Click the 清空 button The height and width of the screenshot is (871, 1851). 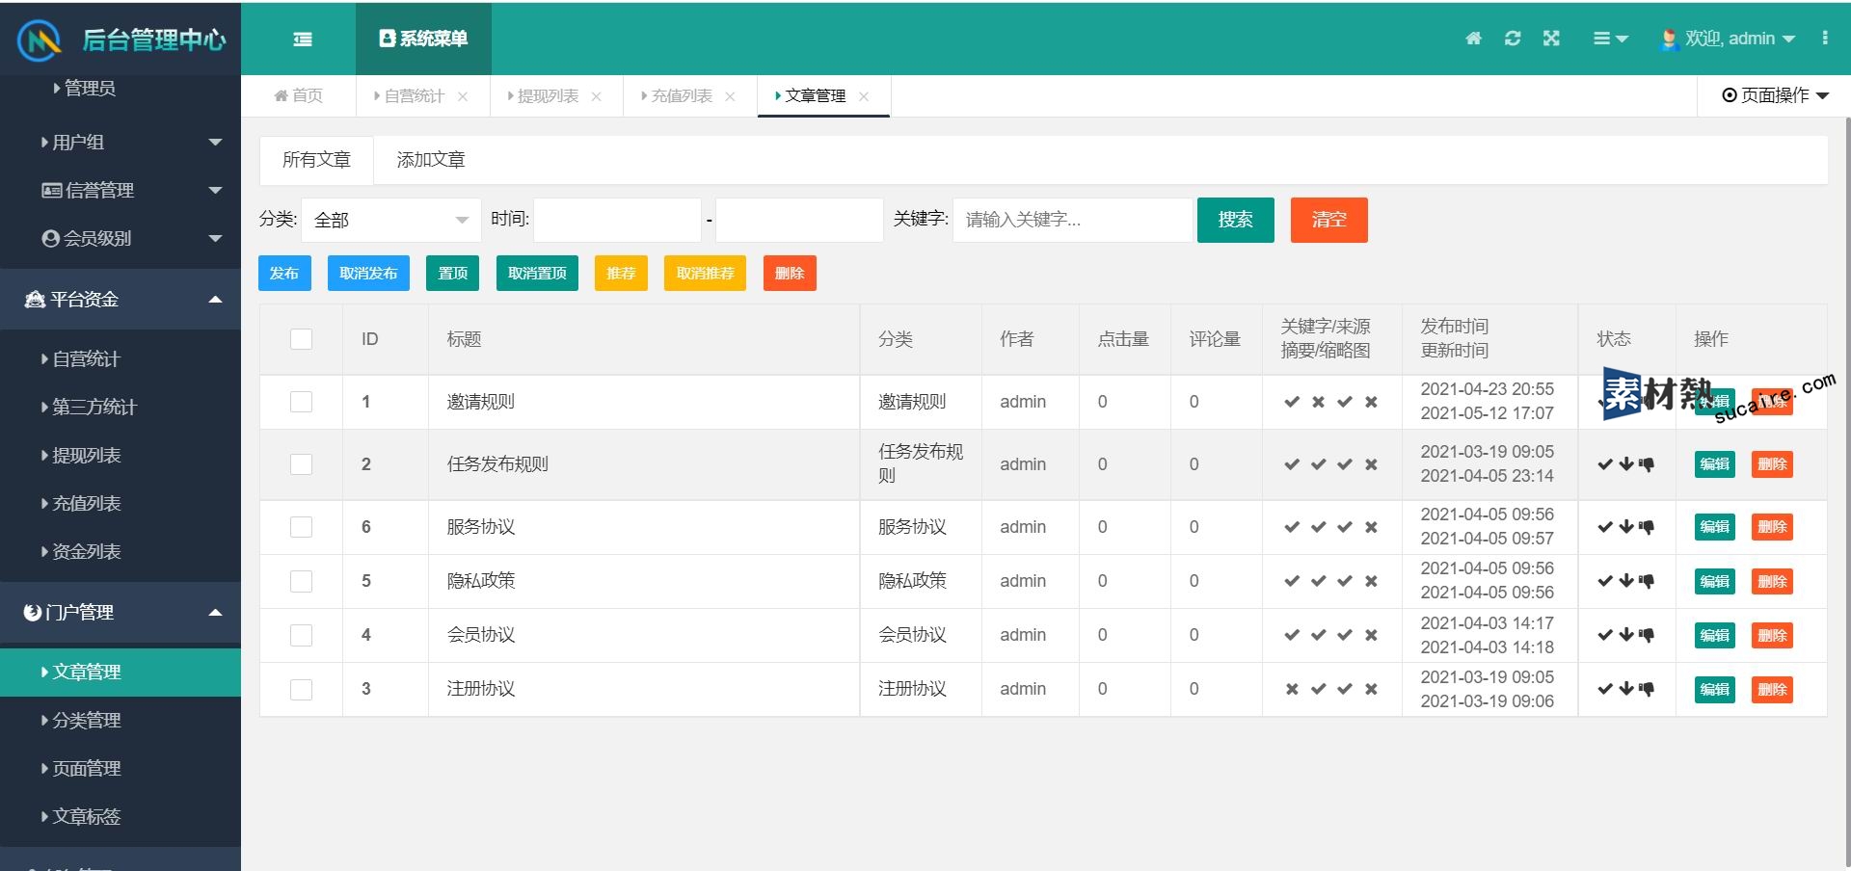click(x=1329, y=220)
